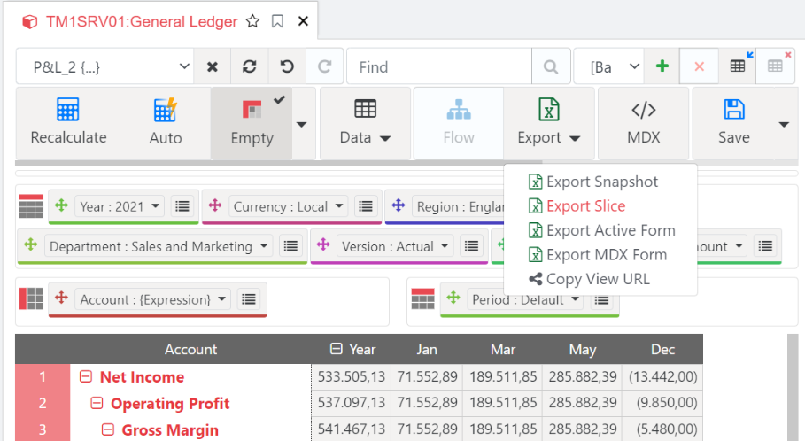Click Copy View URL entry
Viewport: 805px width, 441px height.
589,279
